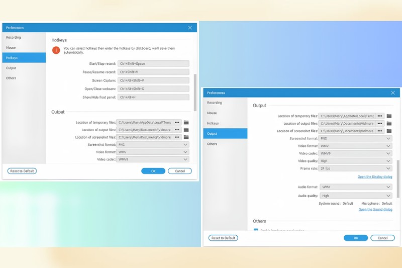Screen dimensions: 402x268
Task: Expand Video format dropdown in Hotkeys window
Action: pos(153,152)
